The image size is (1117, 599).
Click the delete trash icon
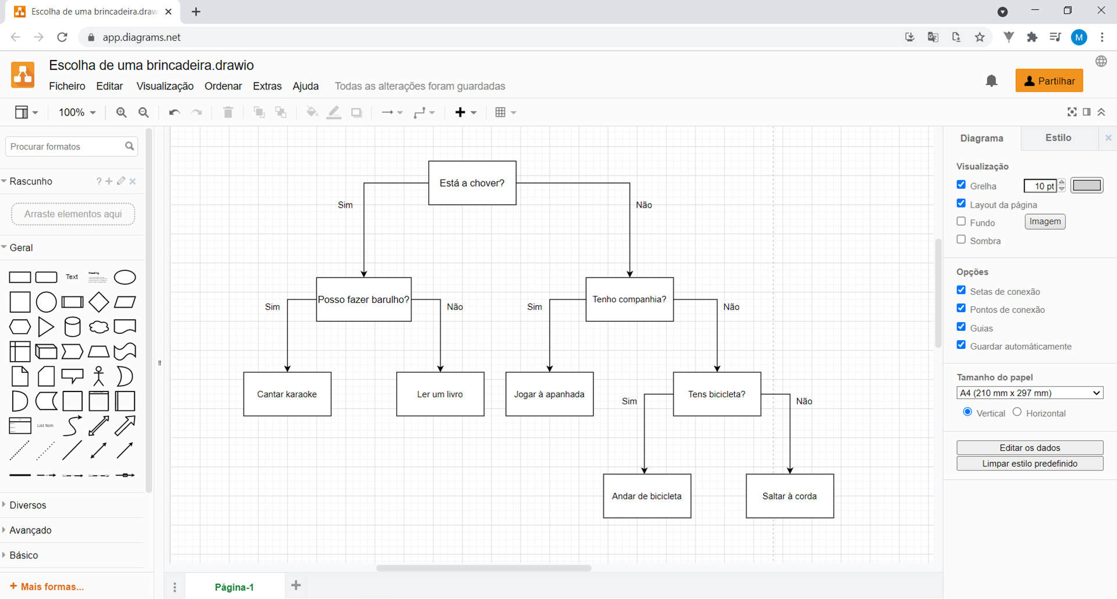[228, 112]
